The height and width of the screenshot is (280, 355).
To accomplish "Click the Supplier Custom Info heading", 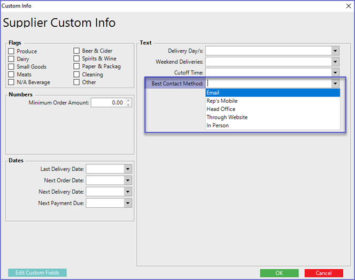I will 59,23.
